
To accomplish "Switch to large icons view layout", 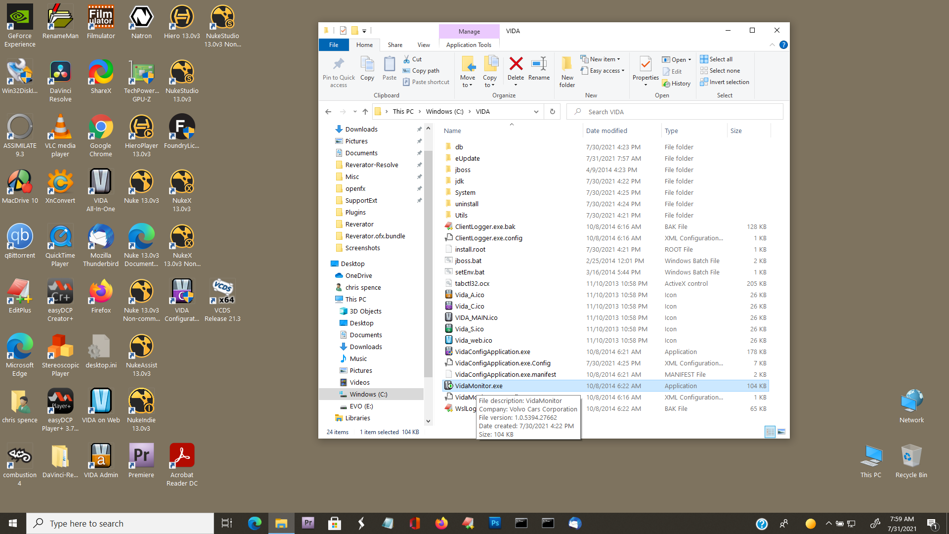I will tap(781, 432).
